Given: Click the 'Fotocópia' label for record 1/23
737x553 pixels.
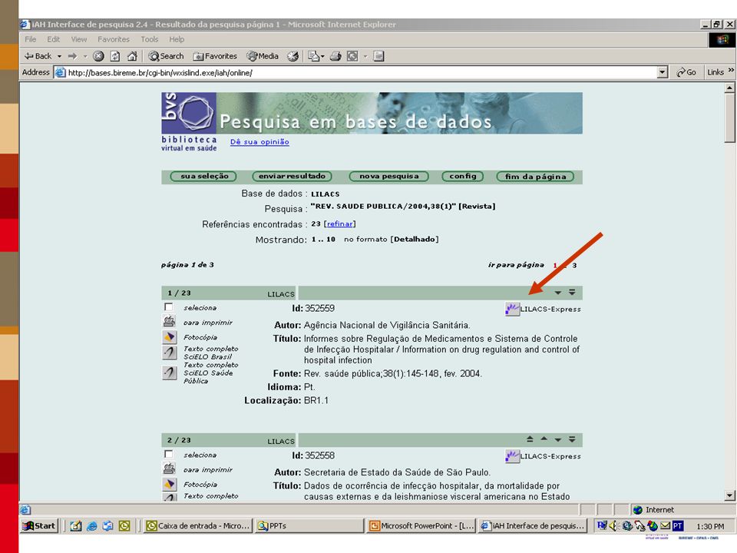Looking at the screenshot, I should [x=200, y=337].
